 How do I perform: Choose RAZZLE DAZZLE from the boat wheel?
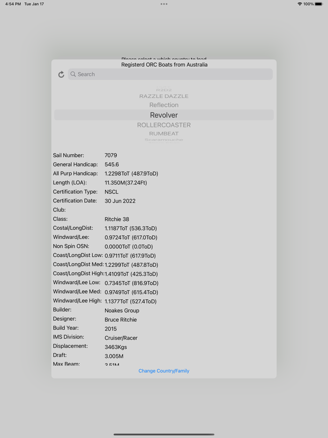click(x=164, y=96)
